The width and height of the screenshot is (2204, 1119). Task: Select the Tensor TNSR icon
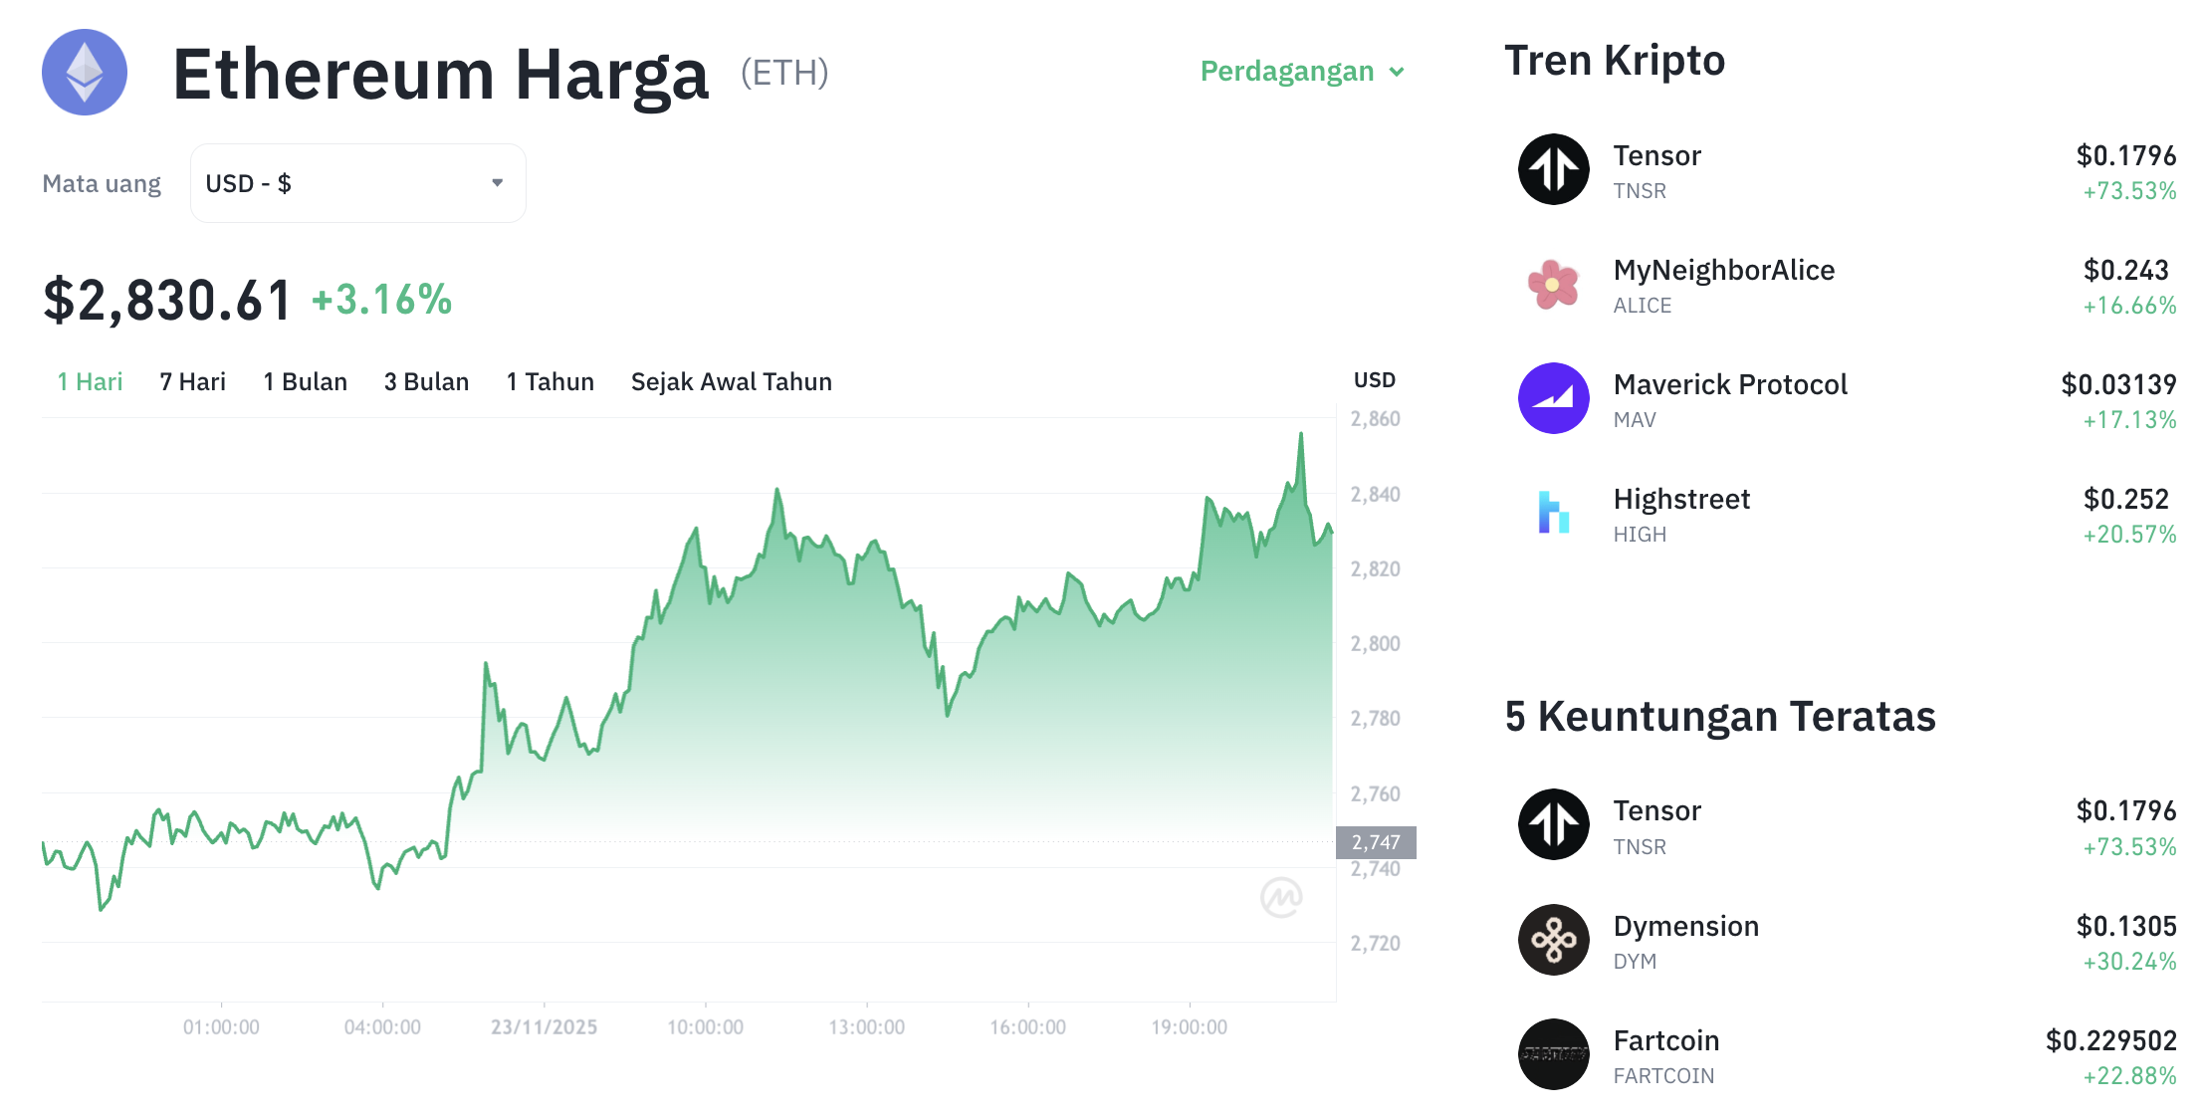pos(1553,169)
